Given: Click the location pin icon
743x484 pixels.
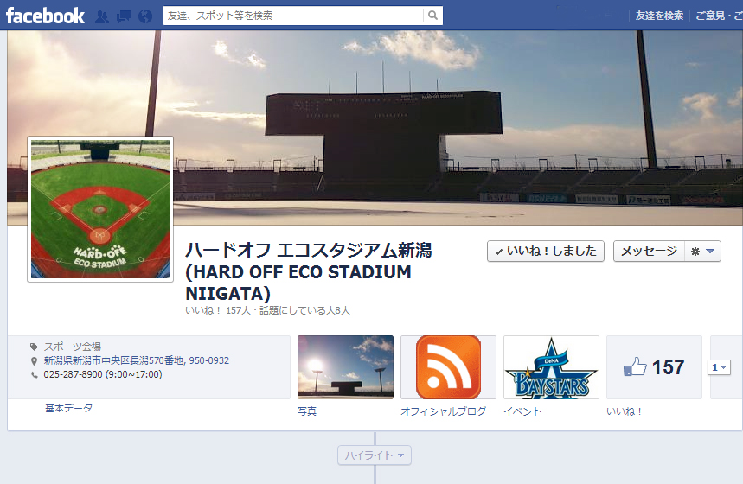Looking at the screenshot, I should tap(34, 361).
